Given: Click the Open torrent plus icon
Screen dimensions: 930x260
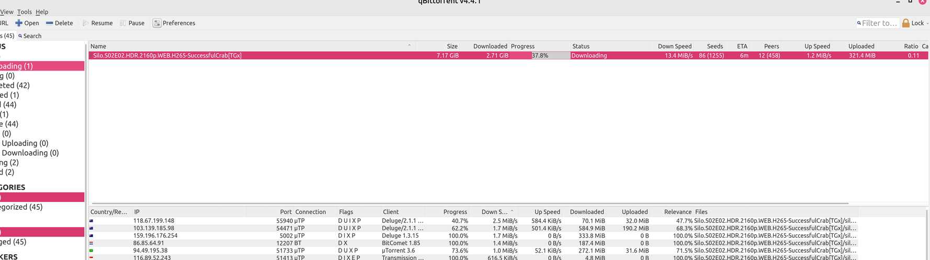Looking at the screenshot, I should click(x=19, y=23).
